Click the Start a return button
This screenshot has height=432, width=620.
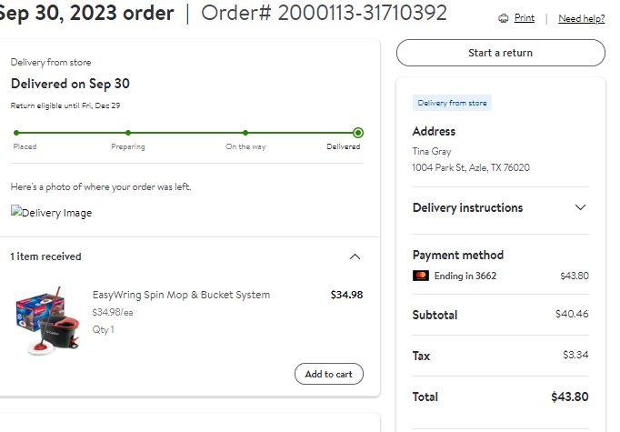tap(501, 53)
